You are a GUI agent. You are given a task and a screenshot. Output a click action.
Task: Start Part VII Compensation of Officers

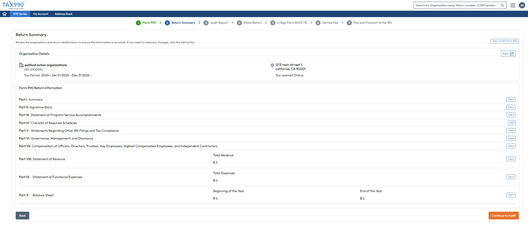[511, 146]
